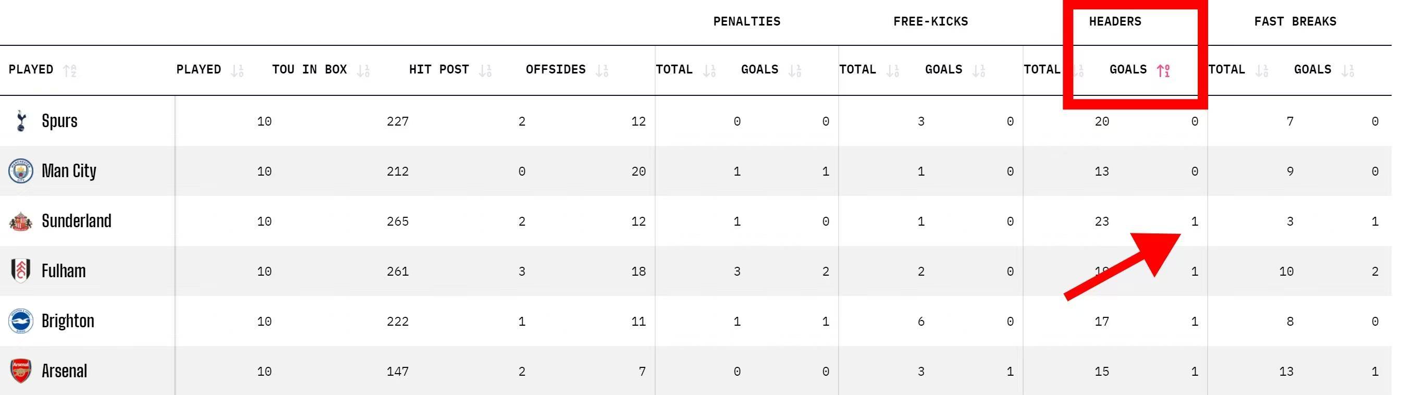Select the Free-Kicks column group header

click(x=930, y=22)
